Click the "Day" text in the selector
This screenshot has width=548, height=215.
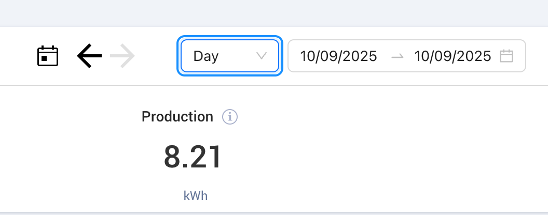[x=206, y=56]
